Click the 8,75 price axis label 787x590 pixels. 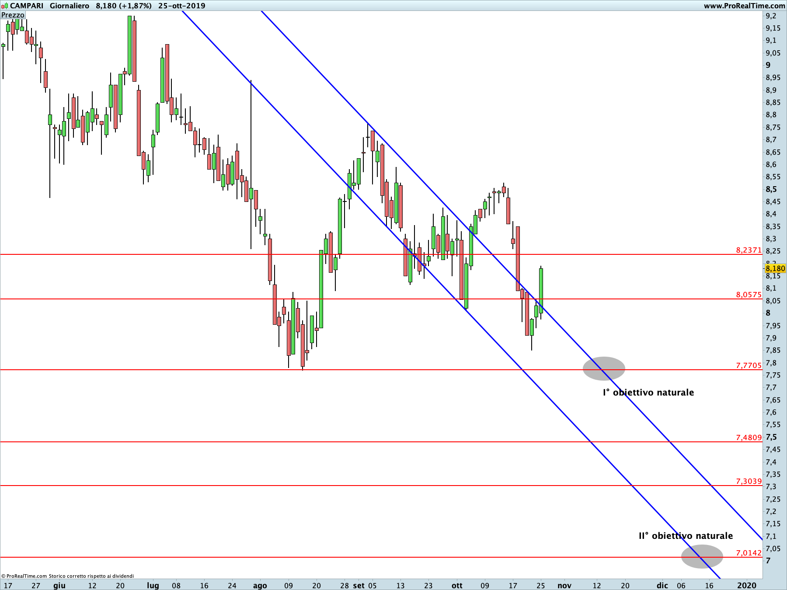tap(773, 127)
